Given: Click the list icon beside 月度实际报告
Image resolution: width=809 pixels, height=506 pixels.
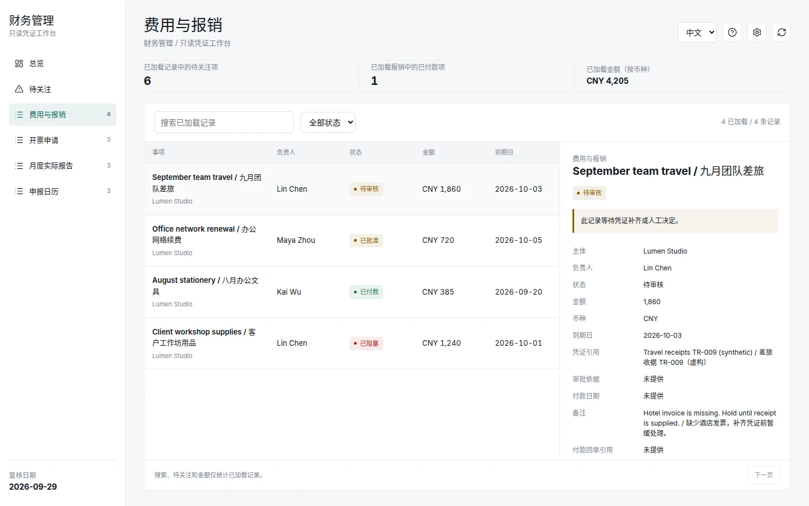Looking at the screenshot, I should [x=19, y=166].
